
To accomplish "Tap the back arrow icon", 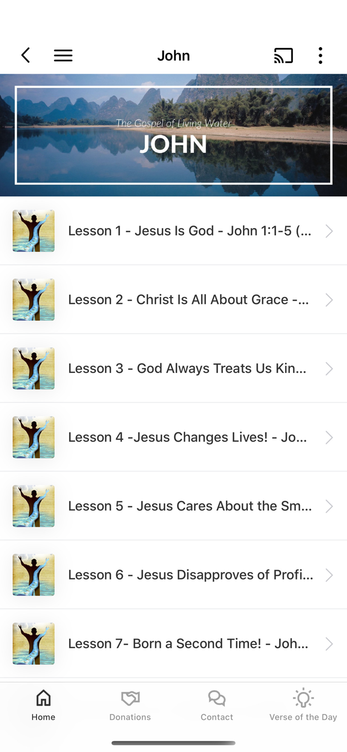I will pos(26,55).
